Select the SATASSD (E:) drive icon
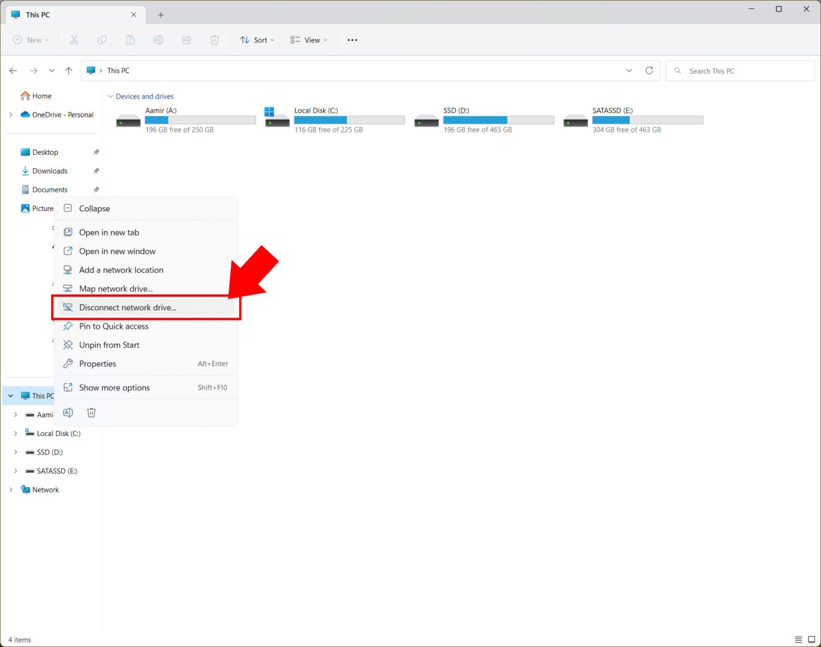The height and width of the screenshot is (647, 821). point(576,120)
